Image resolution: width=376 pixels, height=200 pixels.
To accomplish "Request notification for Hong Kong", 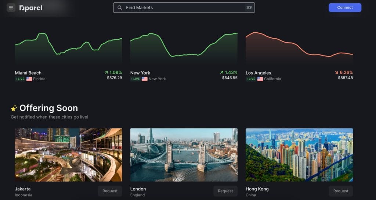I will point(340,191).
